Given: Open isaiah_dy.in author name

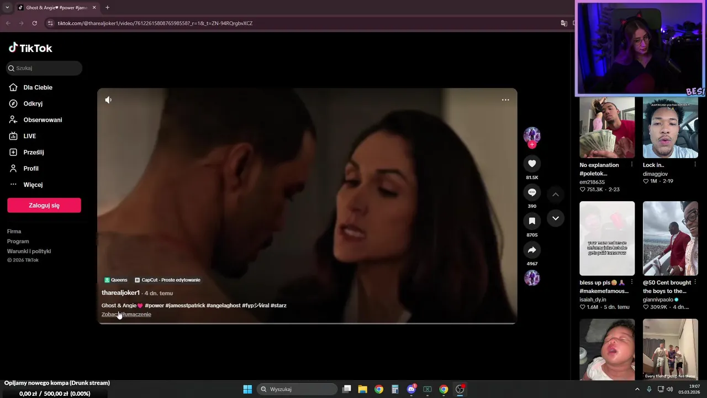Looking at the screenshot, I should (593, 300).
